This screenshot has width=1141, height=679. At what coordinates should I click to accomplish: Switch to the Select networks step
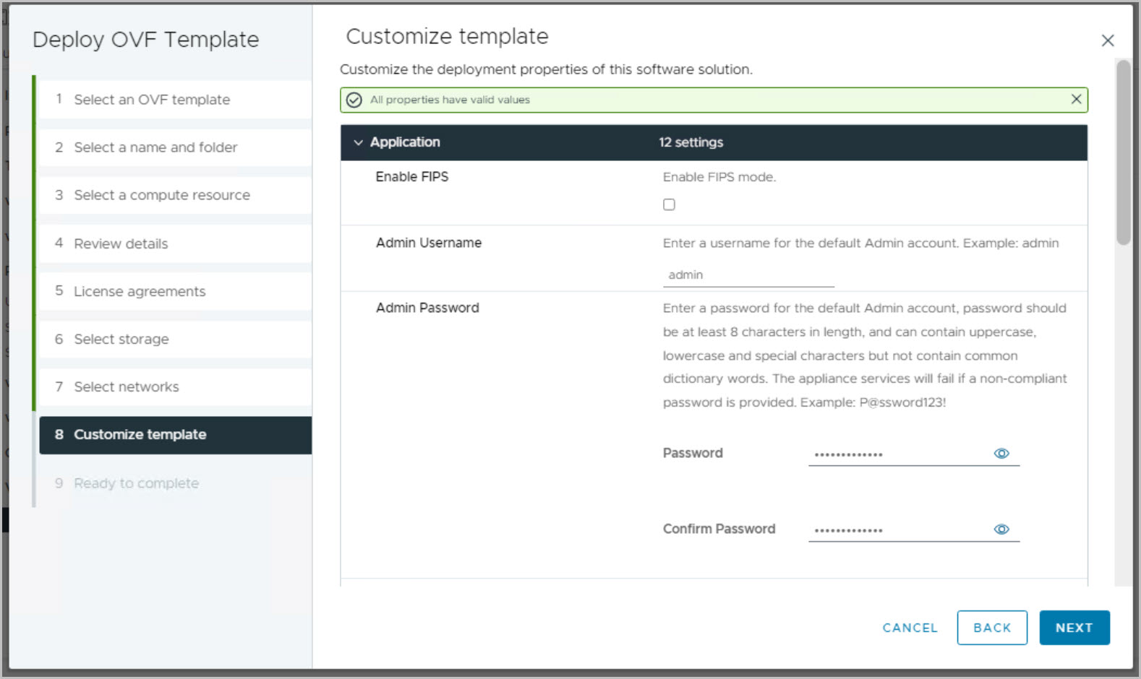tap(127, 387)
